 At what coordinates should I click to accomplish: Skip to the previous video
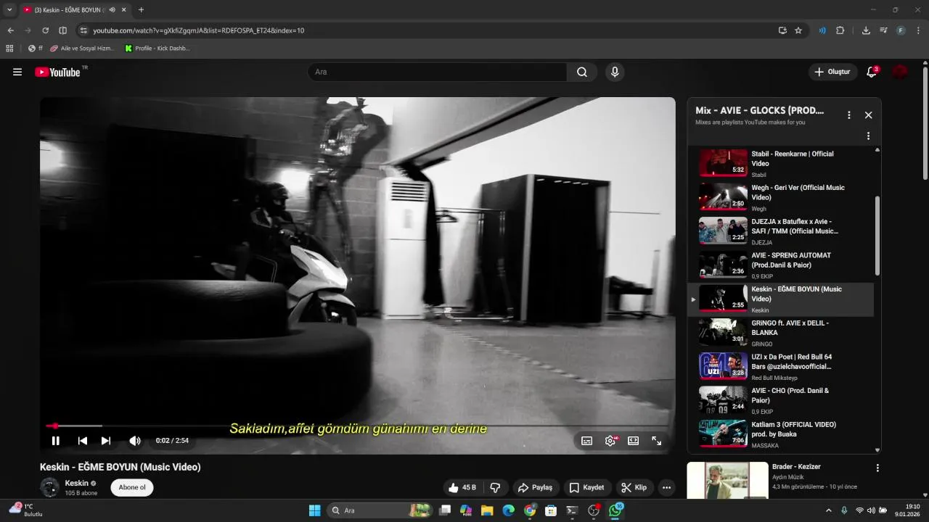click(83, 441)
